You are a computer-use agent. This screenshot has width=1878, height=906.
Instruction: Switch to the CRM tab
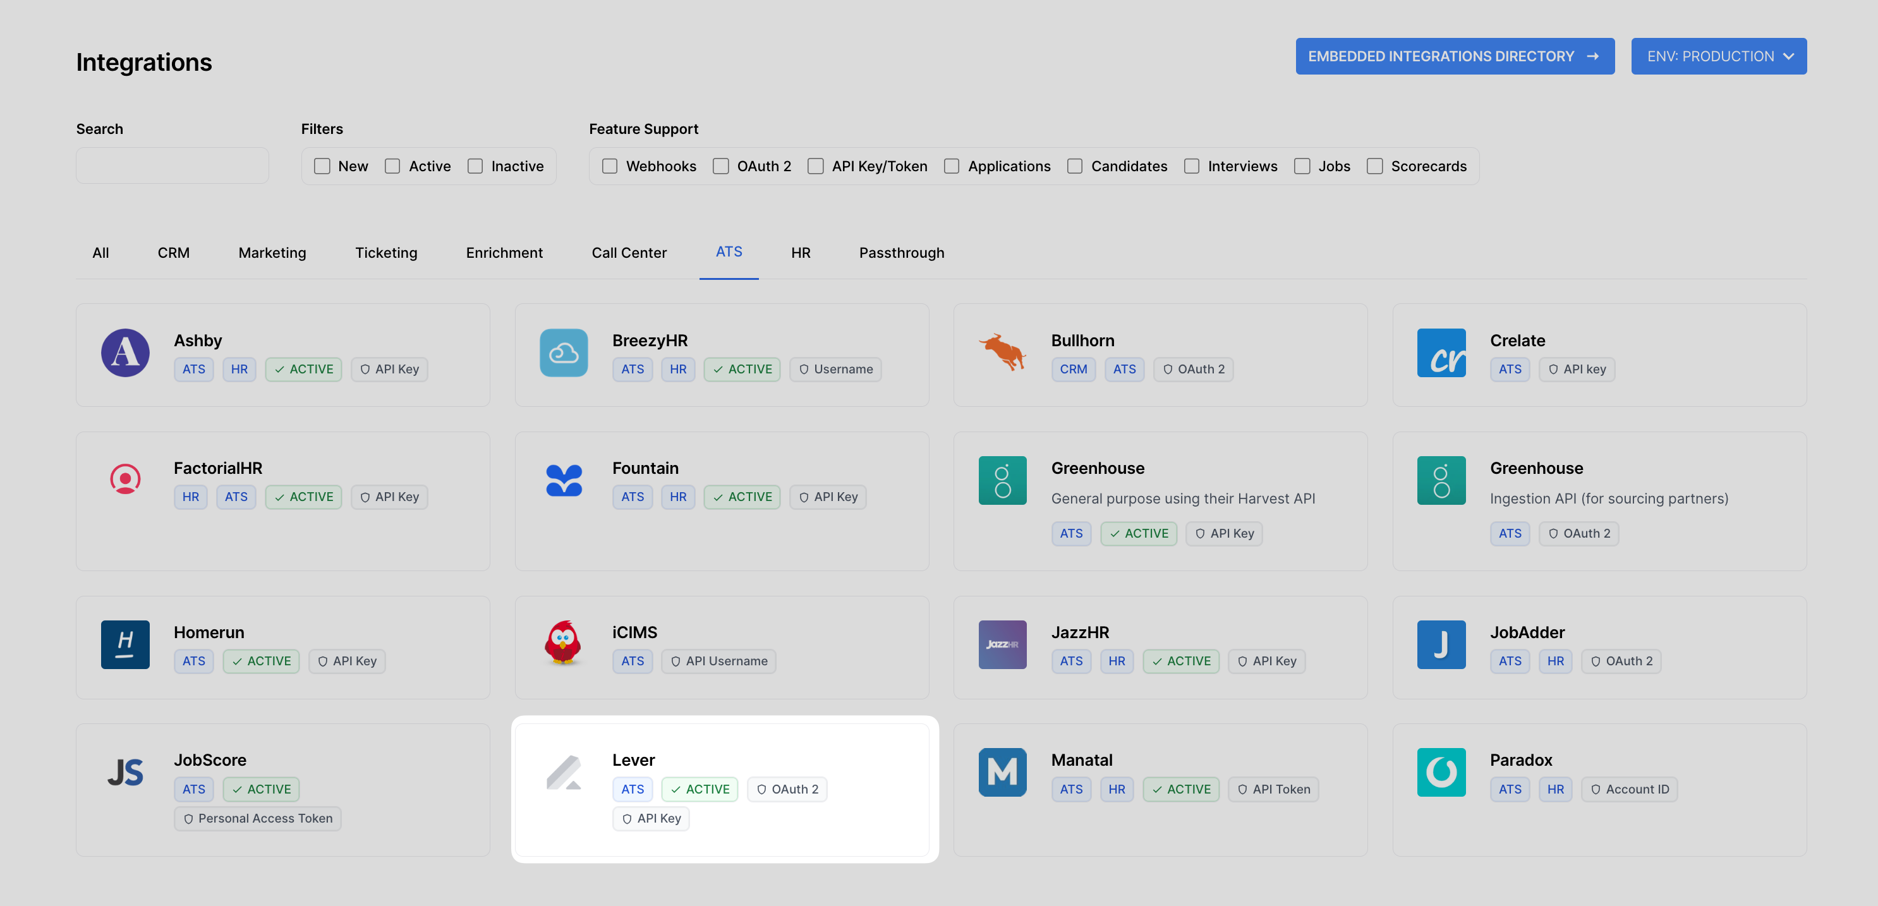tap(174, 252)
